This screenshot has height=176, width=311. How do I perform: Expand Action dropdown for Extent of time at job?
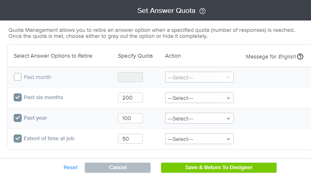pos(199,139)
